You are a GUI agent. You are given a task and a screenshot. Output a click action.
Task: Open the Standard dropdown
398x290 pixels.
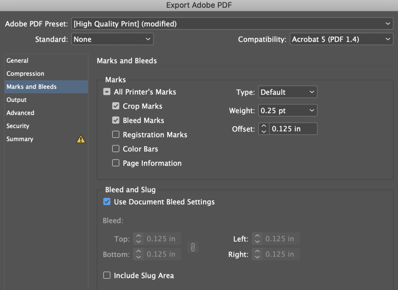[x=112, y=39]
